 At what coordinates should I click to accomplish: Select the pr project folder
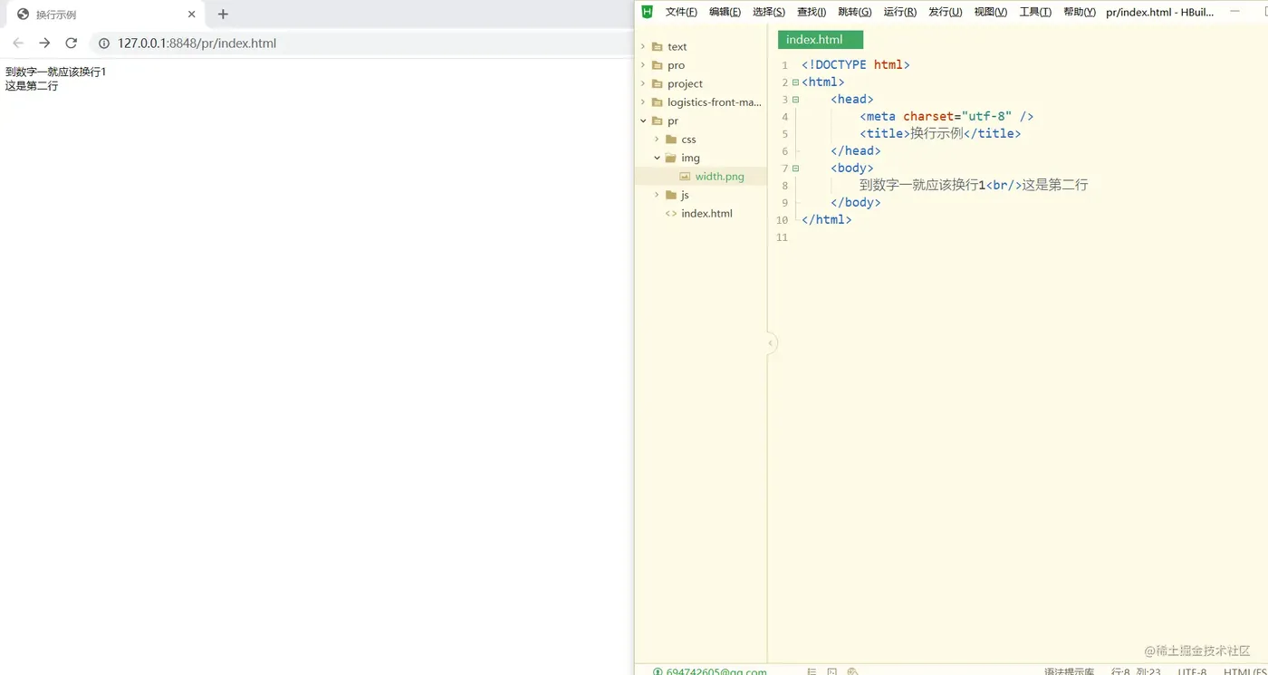coord(701,121)
